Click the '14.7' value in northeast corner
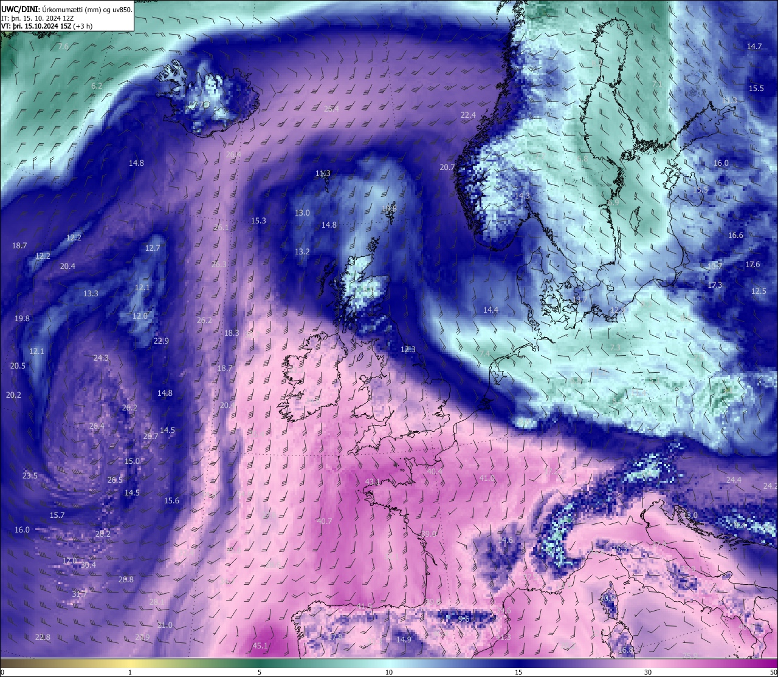Viewport: 778px width, 677px height. point(754,47)
